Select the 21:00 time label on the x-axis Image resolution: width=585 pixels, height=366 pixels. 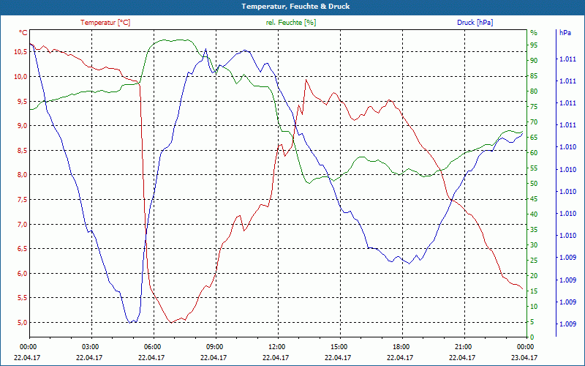pyautogui.click(x=464, y=347)
